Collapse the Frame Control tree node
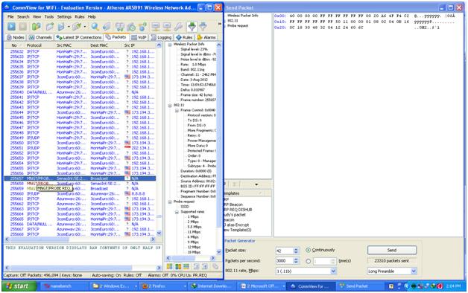This screenshot has width=468, height=293. point(177,111)
